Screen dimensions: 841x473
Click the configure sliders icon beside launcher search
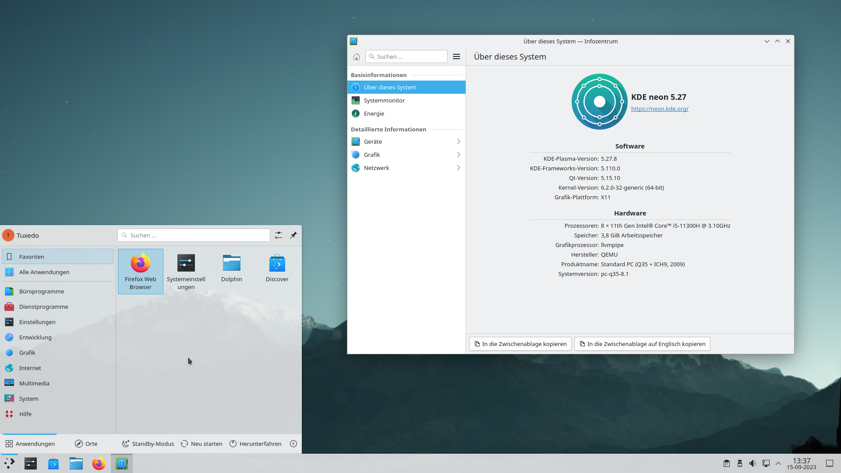click(x=279, y=235)
